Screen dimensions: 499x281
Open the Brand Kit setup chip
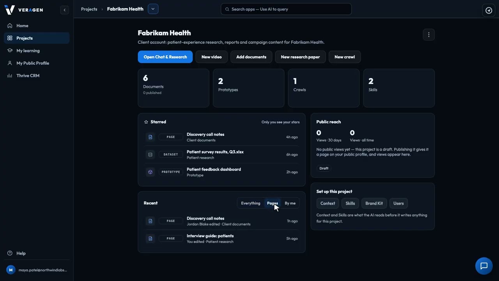(x=374, y=203)
